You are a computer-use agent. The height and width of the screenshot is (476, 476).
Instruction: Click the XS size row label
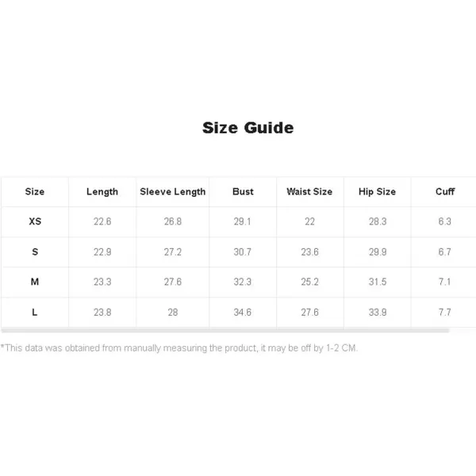(35, 221)
